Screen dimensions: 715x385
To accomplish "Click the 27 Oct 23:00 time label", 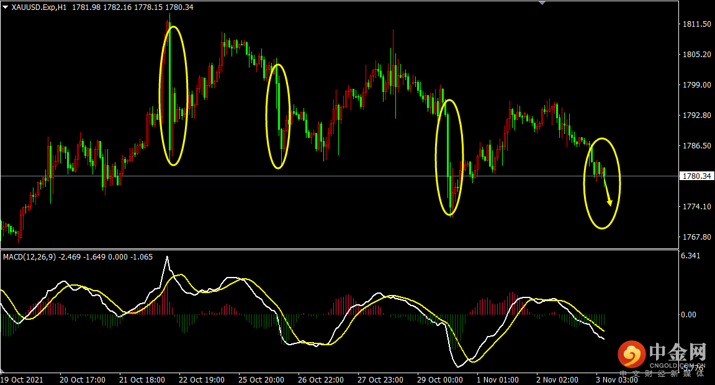I will tap(380, 379).
